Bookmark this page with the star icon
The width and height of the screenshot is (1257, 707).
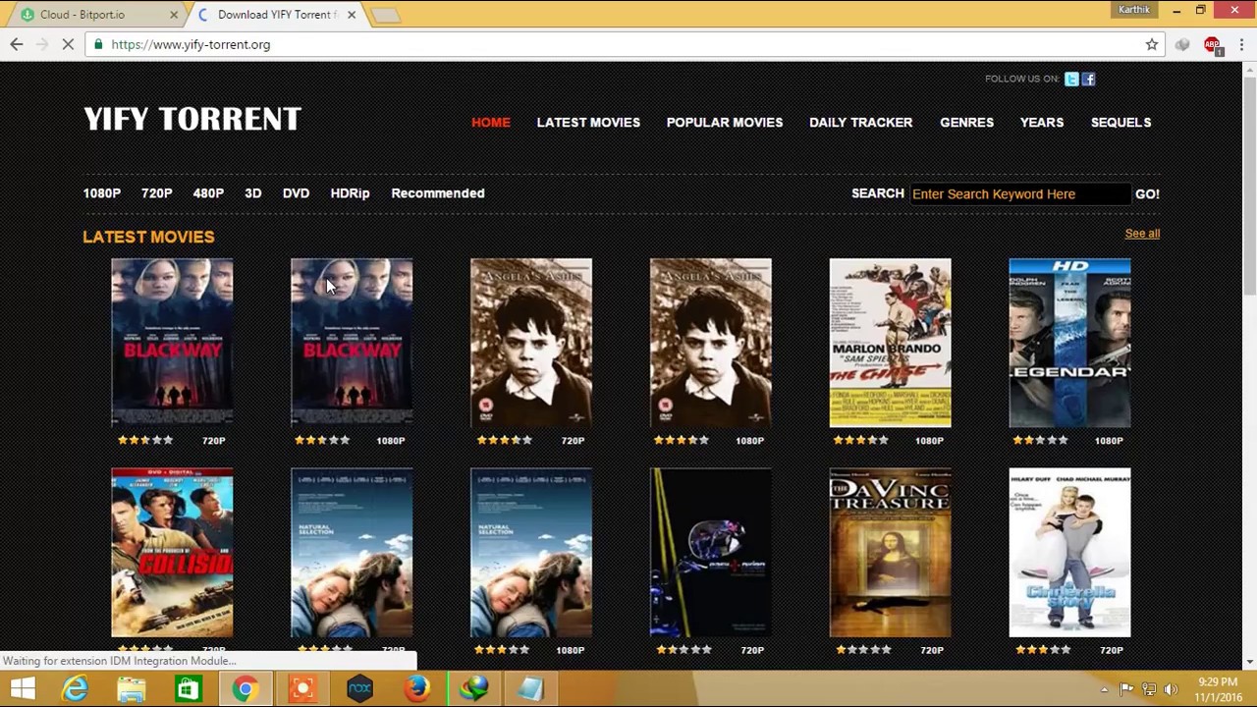click(1152, 44)
